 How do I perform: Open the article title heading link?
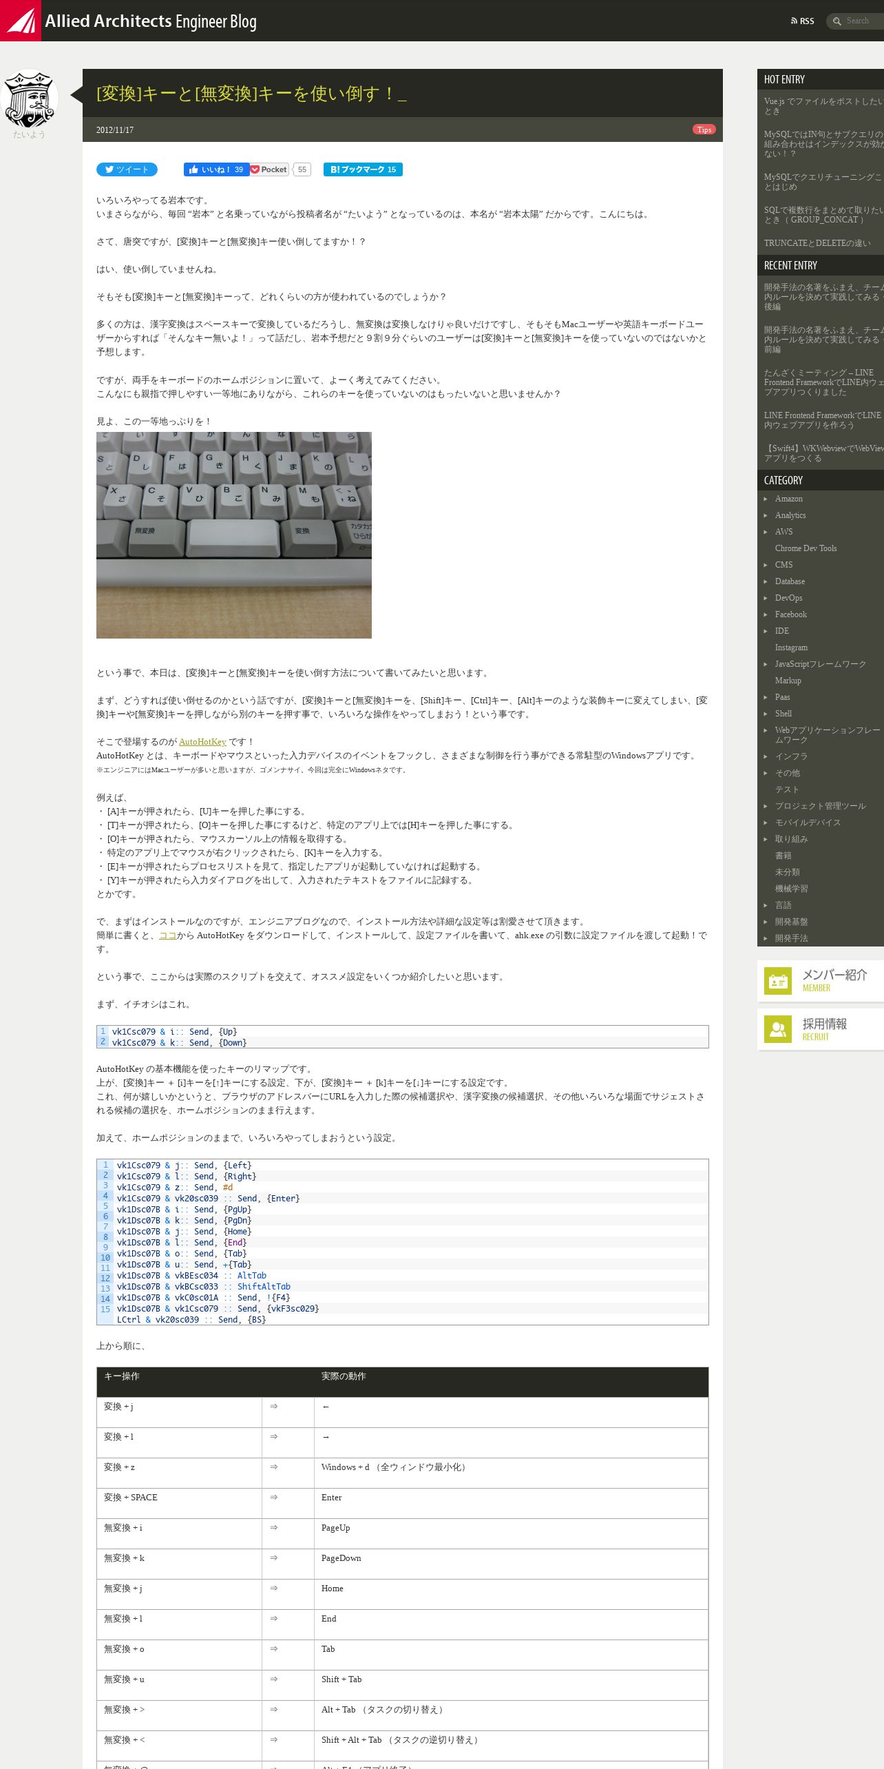click(x=251, y=94)
